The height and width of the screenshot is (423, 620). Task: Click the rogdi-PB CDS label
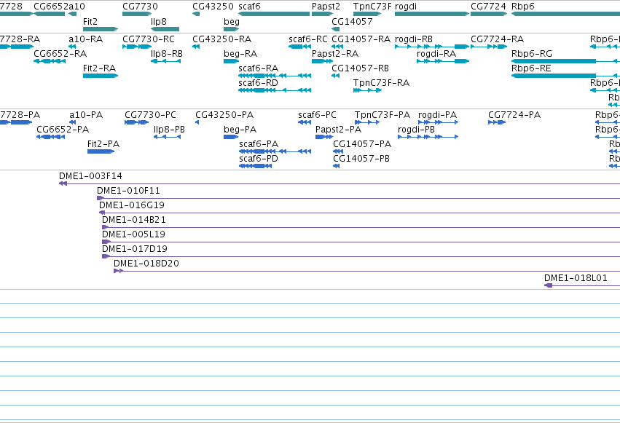pos(416,130)
